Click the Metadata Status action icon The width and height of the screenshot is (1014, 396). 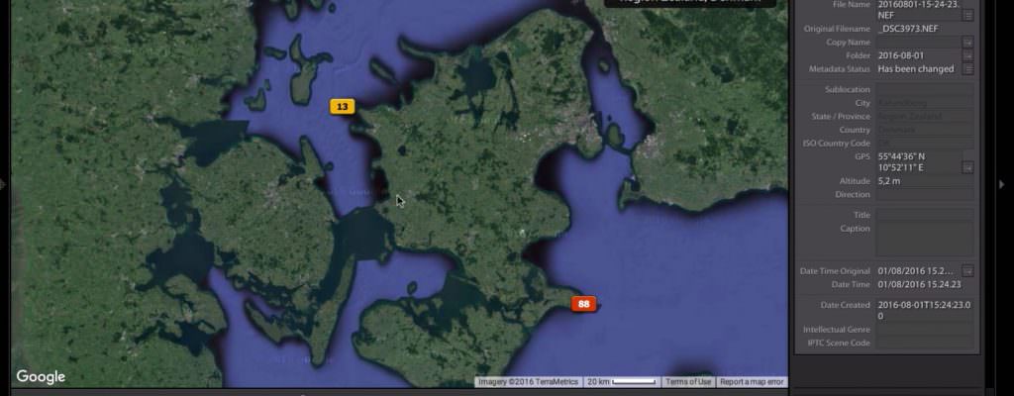click(x=967, y=69)
